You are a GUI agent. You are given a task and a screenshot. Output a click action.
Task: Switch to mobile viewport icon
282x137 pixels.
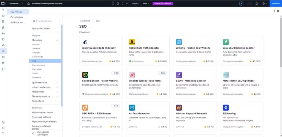coord(122,3)
